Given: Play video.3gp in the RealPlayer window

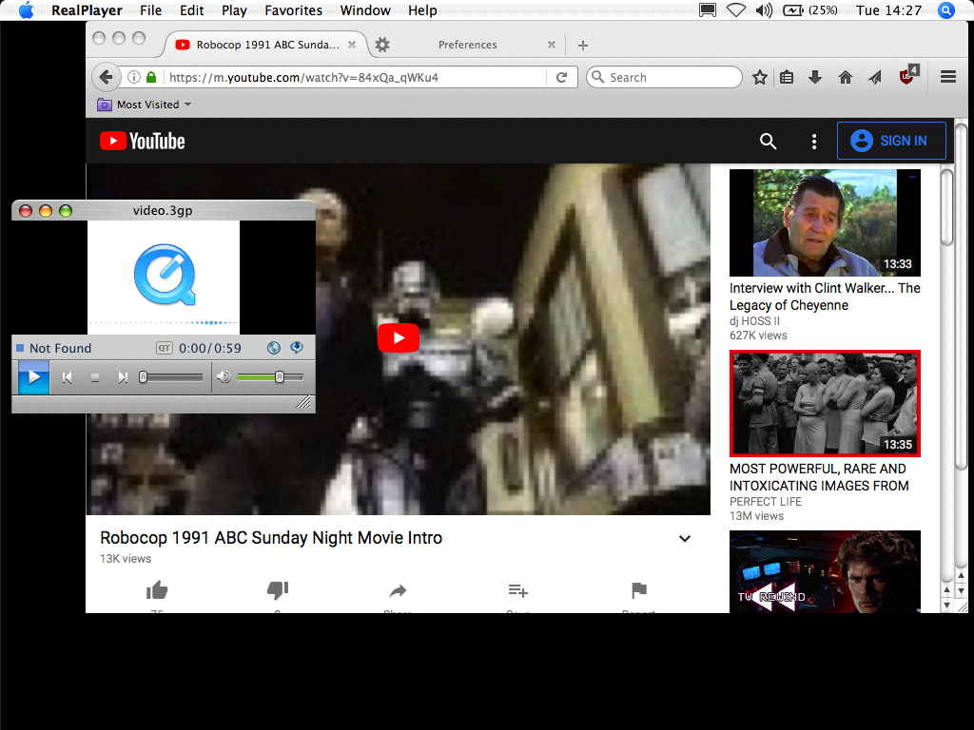Looking at the screenshot, I should pyautogui.click(x=33, y=376).
